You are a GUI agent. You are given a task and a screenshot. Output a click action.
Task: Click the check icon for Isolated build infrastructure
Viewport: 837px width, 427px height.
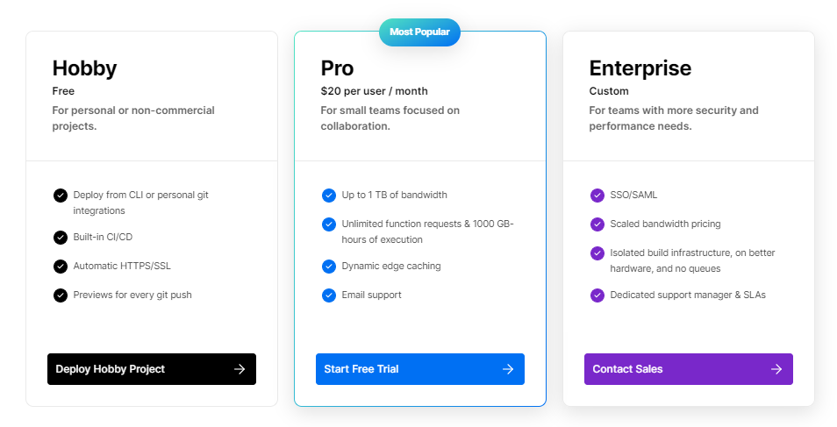(597, 253)
